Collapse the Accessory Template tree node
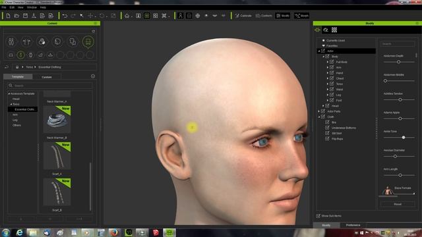422x237 pixels. [9, 93]
